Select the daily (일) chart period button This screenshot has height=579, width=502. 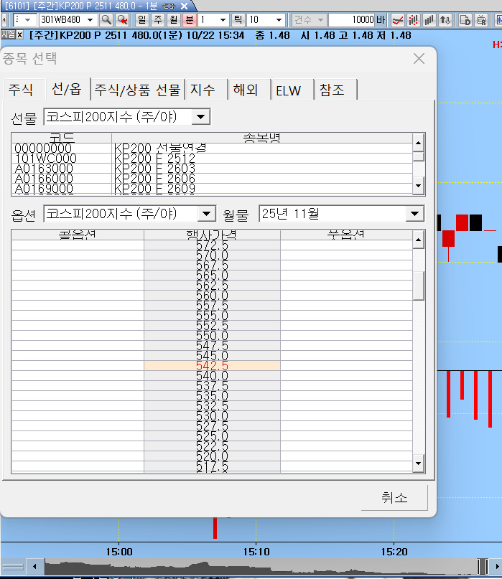point(141,20)
